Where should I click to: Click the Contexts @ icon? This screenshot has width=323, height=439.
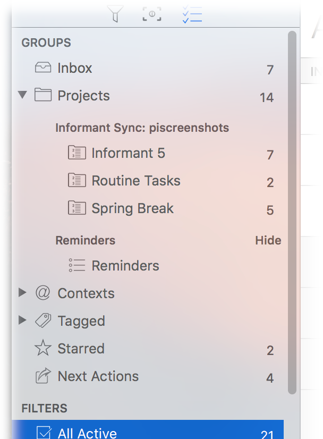pyautogui.click(x=42, y=293)
